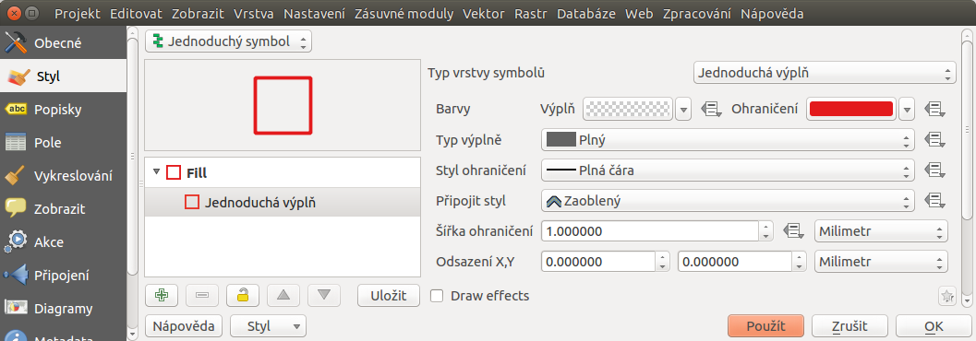Open the Výplň color dropdown arrow
Viewport: 976px width, 341px height.
click(x=683, y=110)
